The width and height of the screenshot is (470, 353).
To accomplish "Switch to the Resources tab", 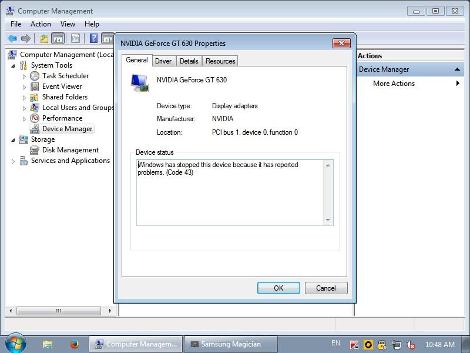I will pyautogui.click(x=220, y=61).
